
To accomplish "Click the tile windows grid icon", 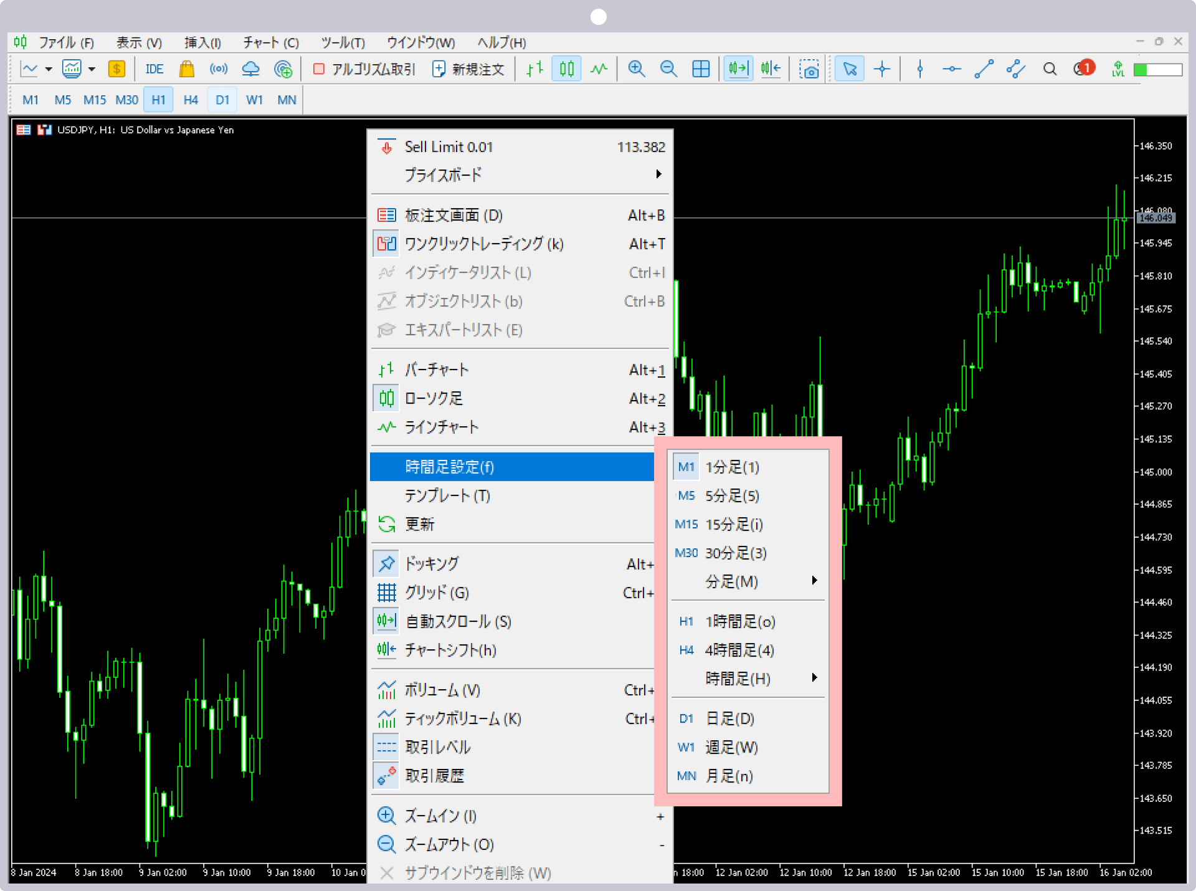I will 701,69.
